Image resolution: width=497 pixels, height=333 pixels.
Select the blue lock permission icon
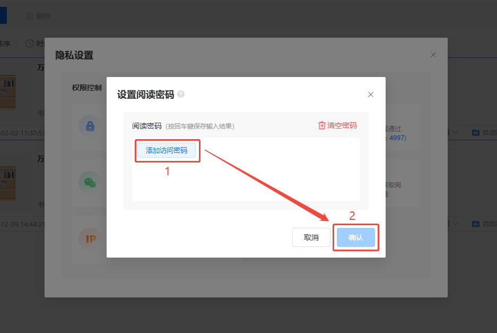point(90,126)
